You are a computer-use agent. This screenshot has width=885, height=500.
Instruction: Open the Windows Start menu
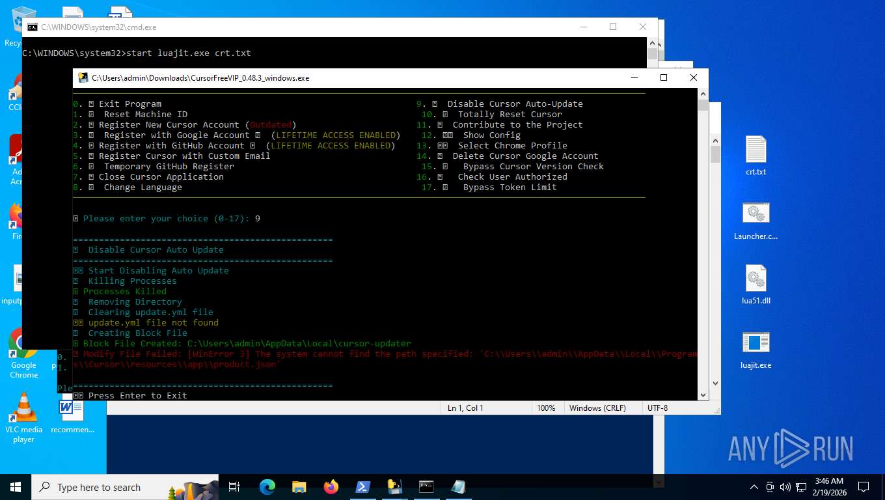pyautogui.click(x=16, y=487)
